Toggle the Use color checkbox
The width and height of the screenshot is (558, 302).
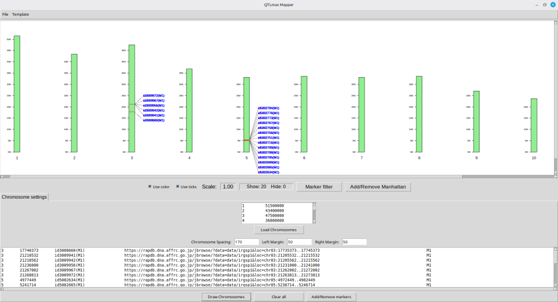point(150,187)
